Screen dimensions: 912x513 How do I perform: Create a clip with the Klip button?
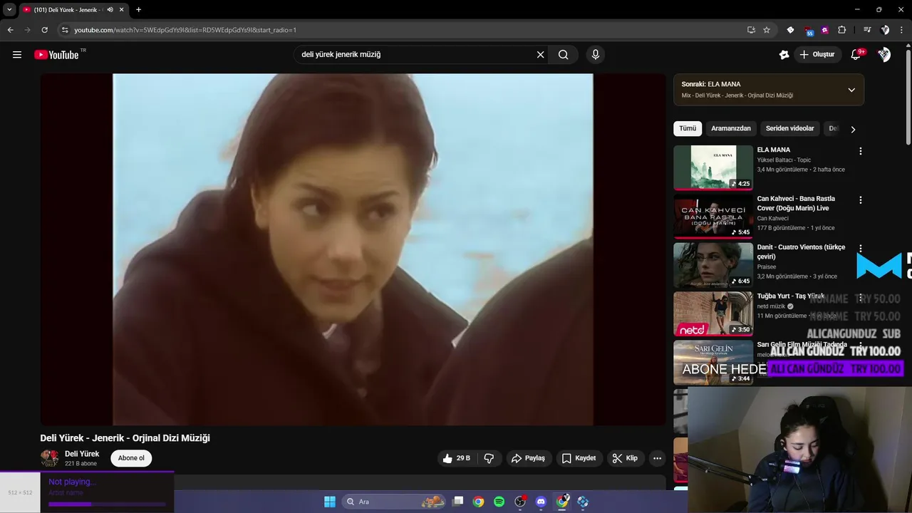[625, 458]
